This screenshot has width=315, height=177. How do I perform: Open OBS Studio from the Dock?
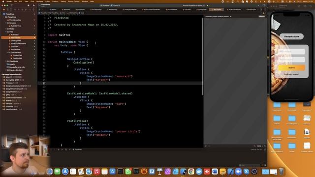pyautogui.click(x=254, y=172)
